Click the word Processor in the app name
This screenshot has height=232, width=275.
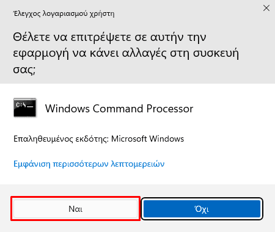pyautogui.click(x=170, y=109)
